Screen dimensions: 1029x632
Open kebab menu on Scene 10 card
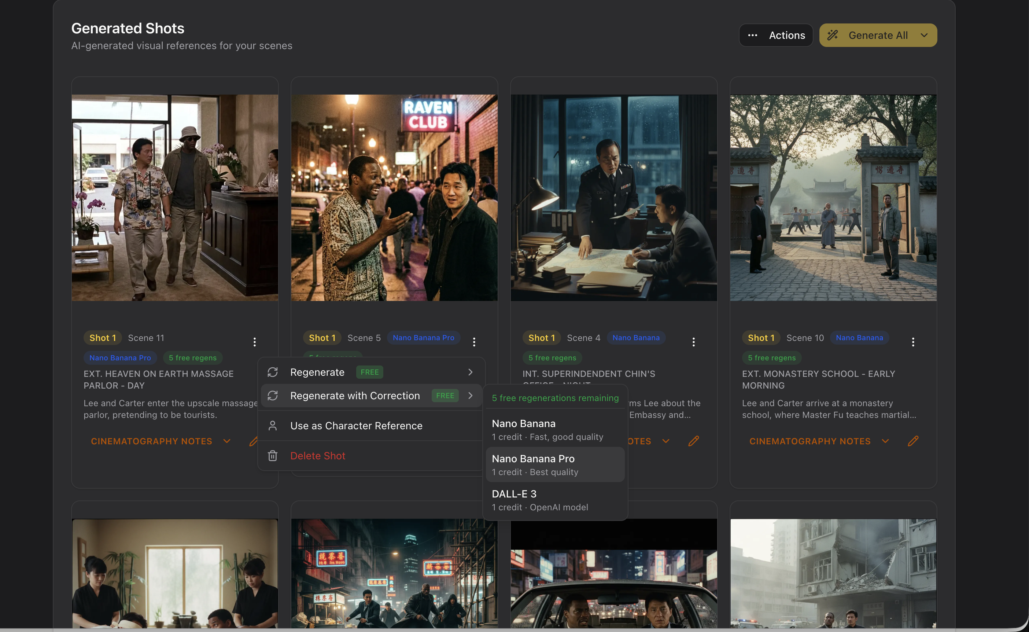[913, 342]
